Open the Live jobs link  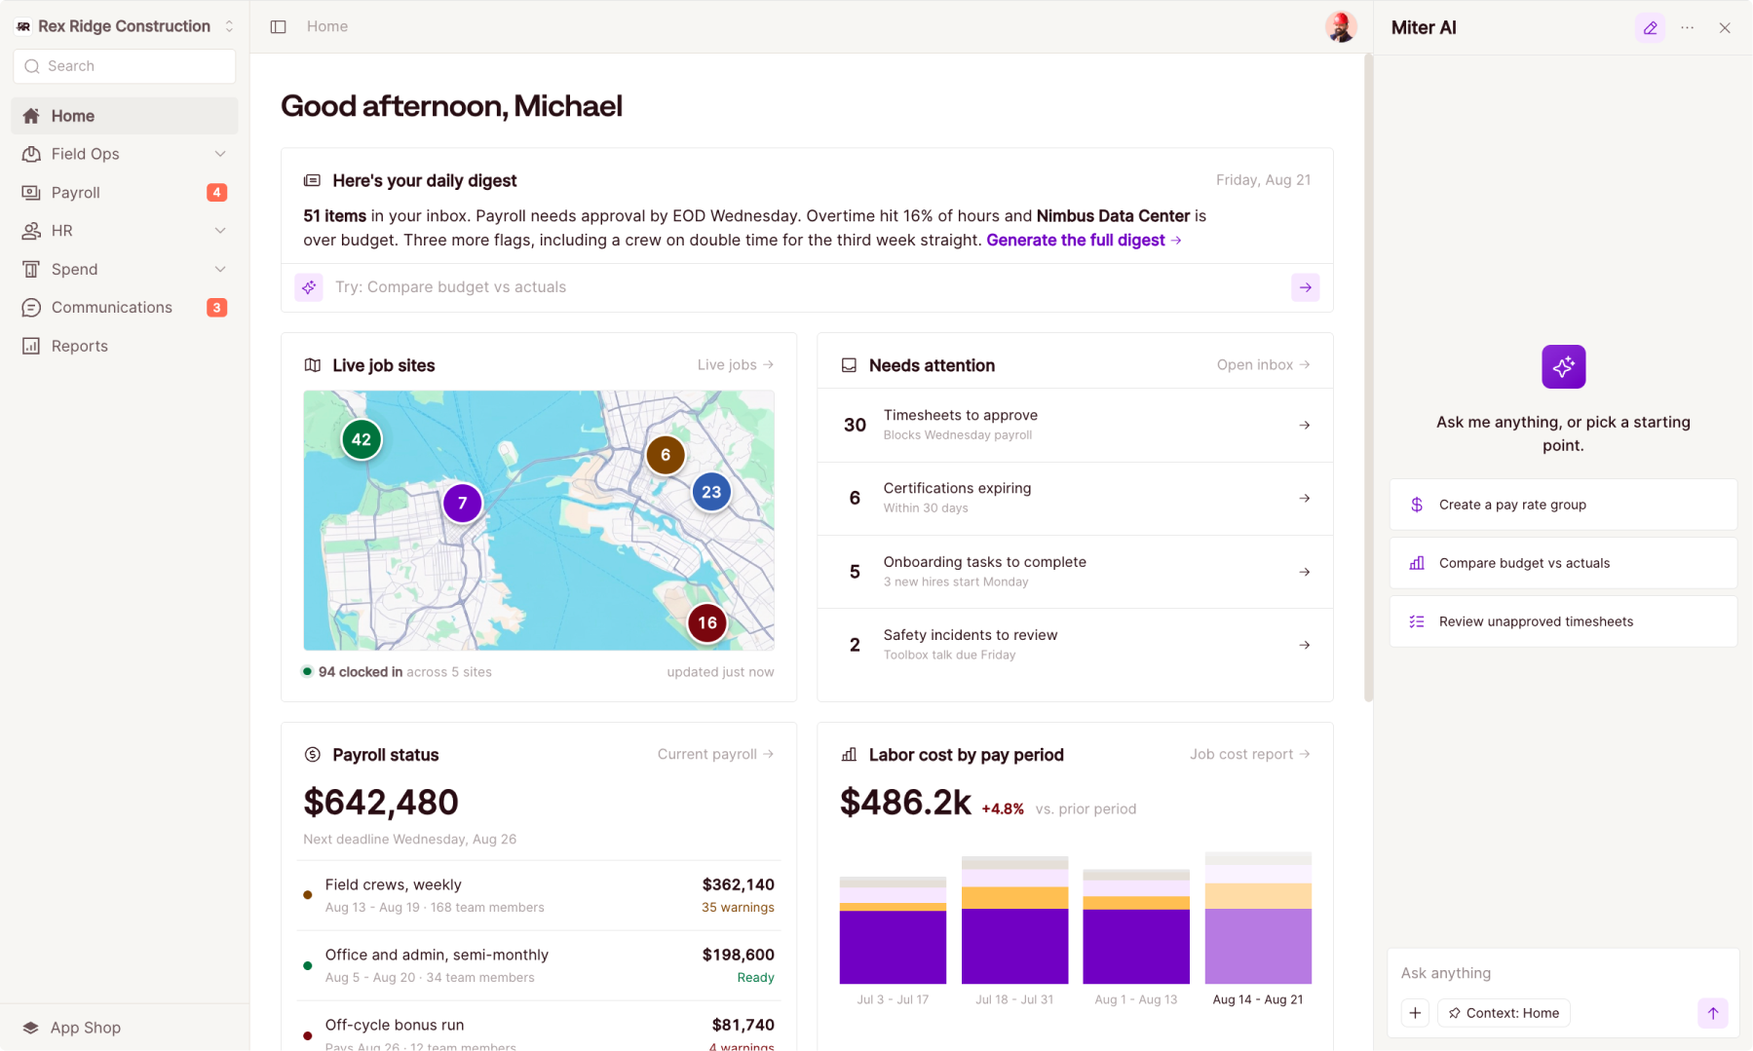(736, 365)
